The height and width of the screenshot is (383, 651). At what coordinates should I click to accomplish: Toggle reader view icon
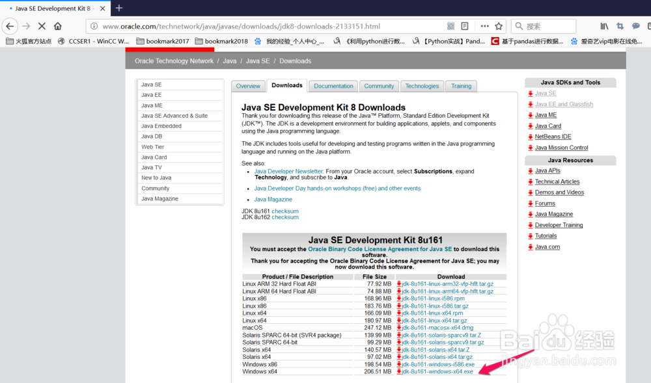pyautogui.click(x=465, y=26)
